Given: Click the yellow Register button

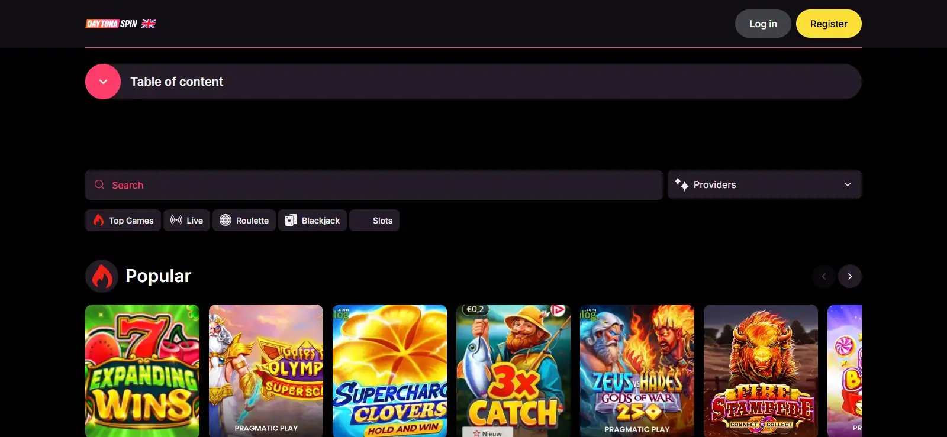Looking at the screenshot, I should pos(829,24).
